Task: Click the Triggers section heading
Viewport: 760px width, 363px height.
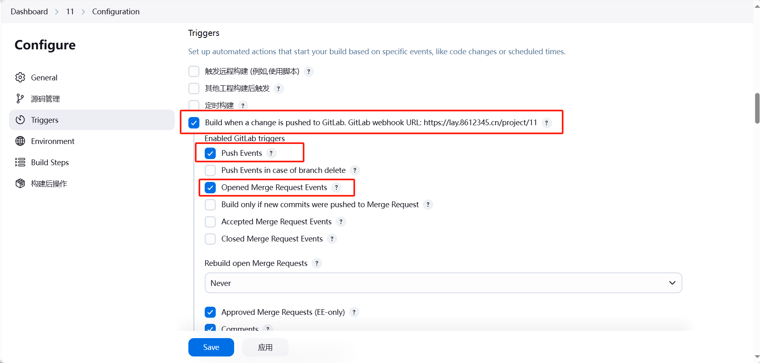Action: click(x=204, y=33)
